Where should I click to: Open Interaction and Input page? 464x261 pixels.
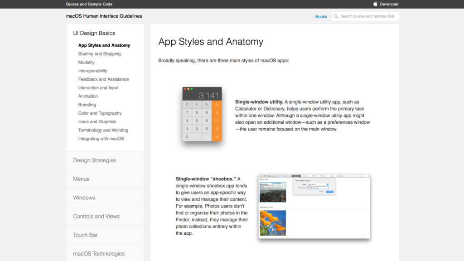98,88
